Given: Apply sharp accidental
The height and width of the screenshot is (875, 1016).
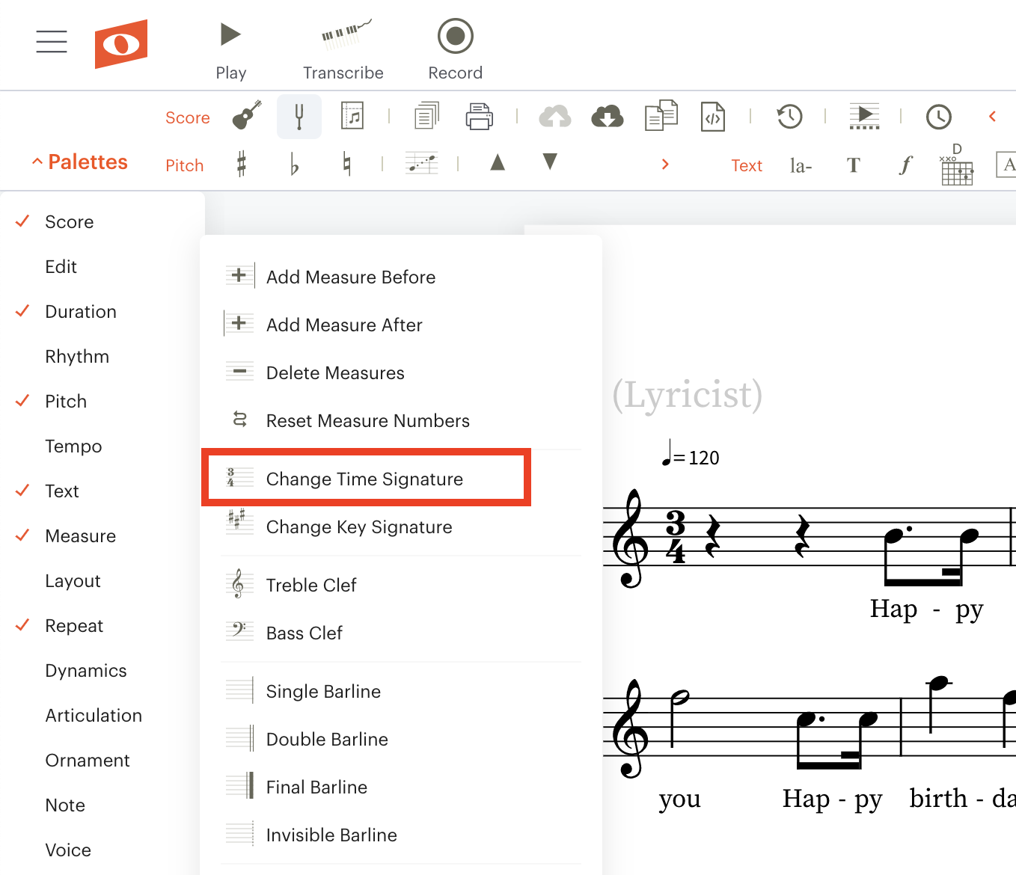Looking at the screenshot, I should 242,164.
